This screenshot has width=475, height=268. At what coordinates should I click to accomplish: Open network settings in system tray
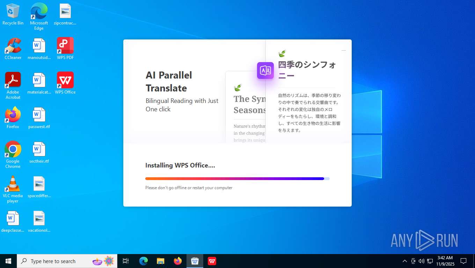click(430, 261)
